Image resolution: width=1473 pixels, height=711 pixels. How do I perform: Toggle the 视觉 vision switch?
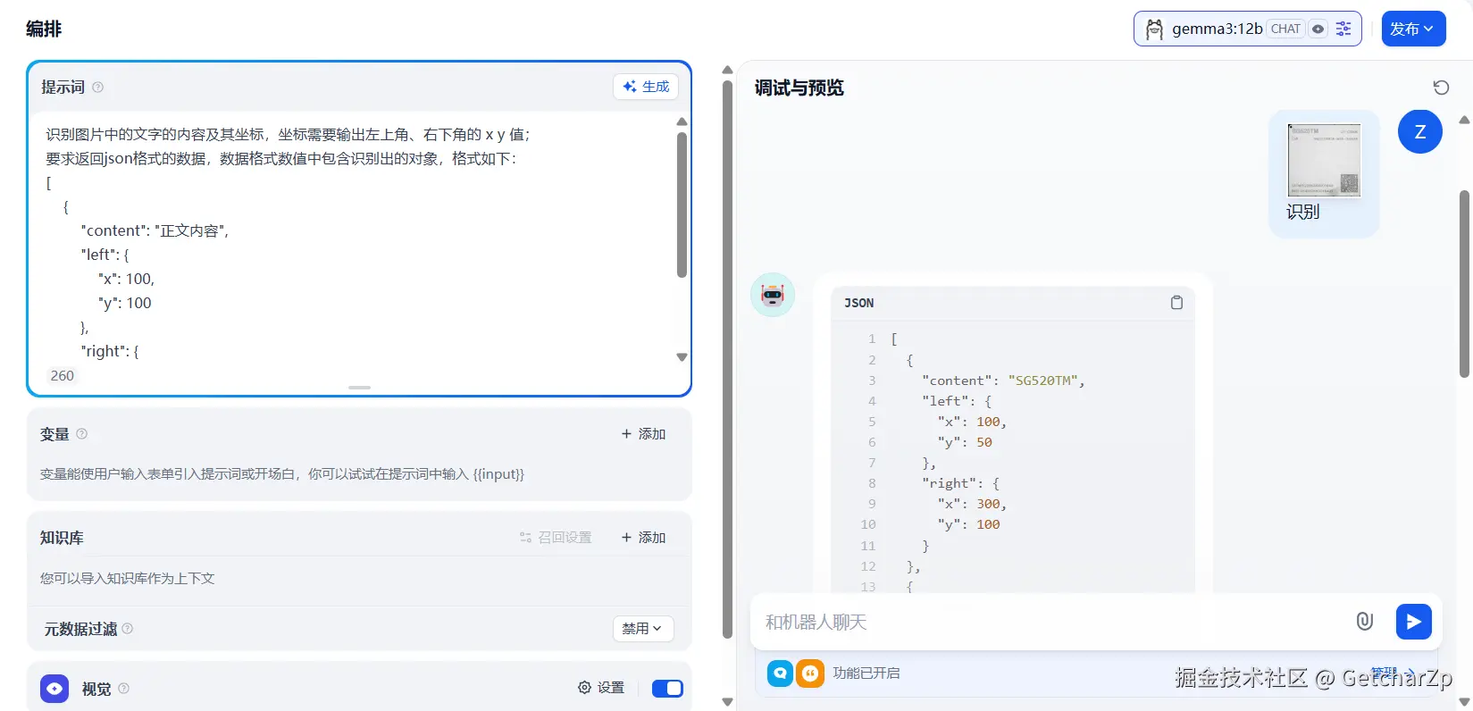pos(667,688)
